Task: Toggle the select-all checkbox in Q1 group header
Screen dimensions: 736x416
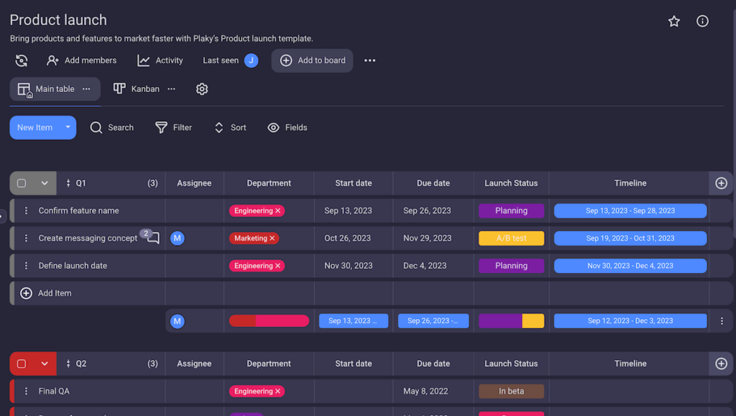Action: [x=22, y=183]
